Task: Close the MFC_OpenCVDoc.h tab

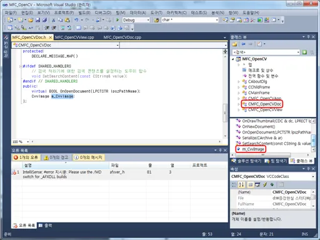Action: click(50, 38)
